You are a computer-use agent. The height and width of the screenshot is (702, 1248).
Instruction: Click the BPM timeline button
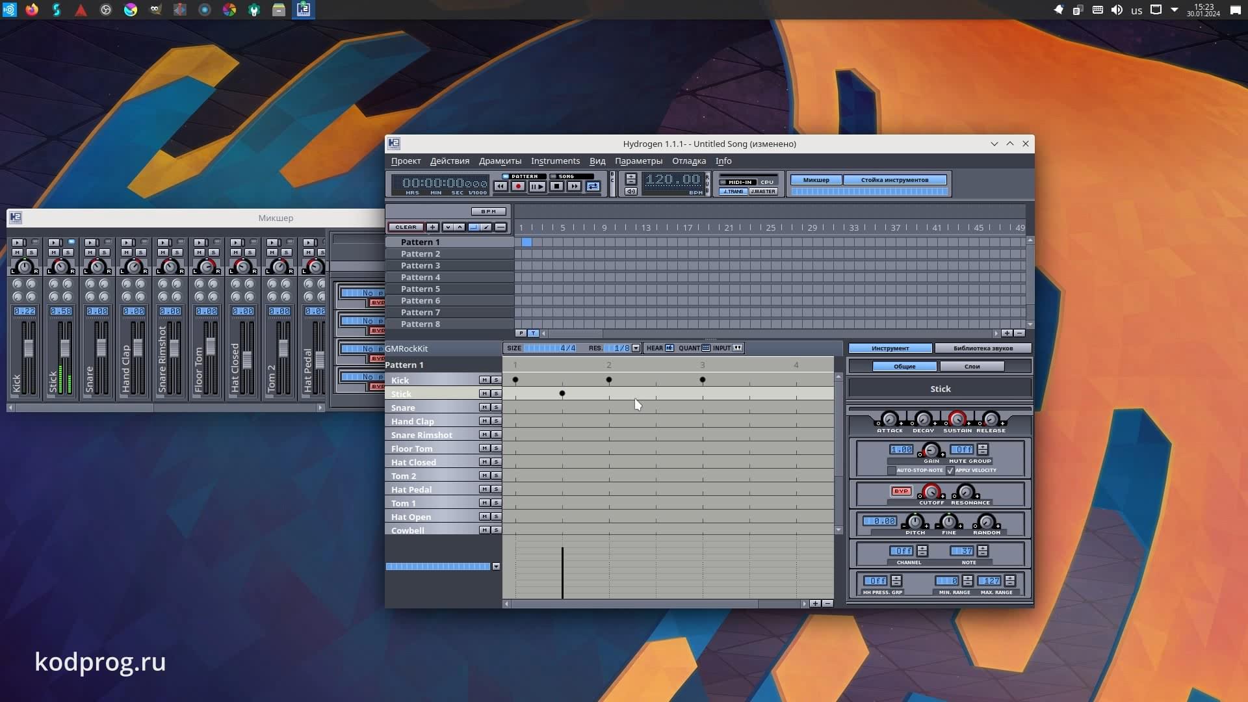point(488,211)
